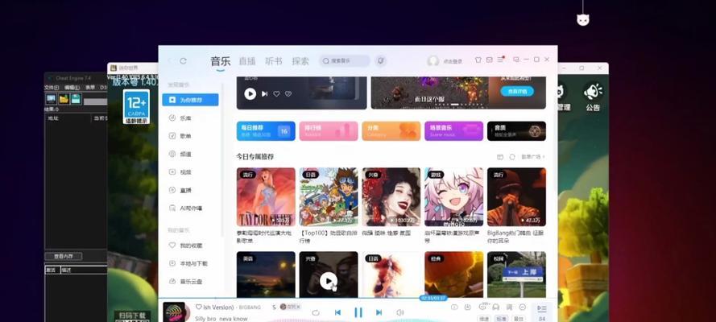Open 我的收藏 in the sidebar
This screenshot has height=322, width=716.
coord(190,246)
